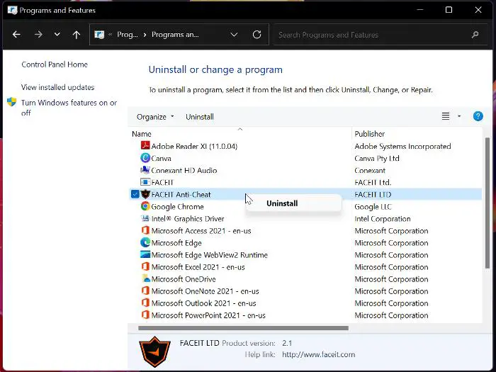Click the Edge WebView2 Runtime icon

click(145, 254)
